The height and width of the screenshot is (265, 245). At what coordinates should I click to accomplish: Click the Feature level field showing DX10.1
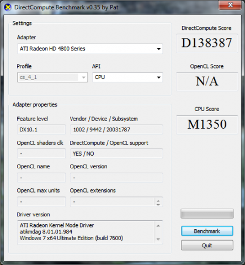coord(41,130)
